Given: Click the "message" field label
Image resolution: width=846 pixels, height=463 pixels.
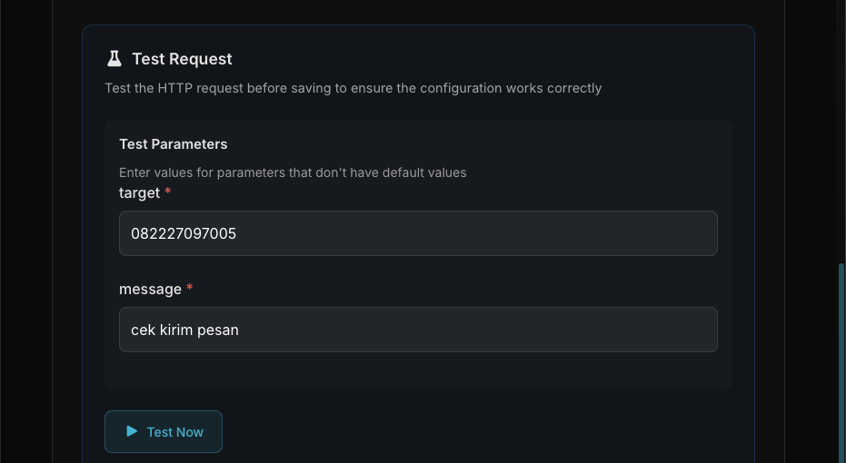Looking at the screenshot, I should (x=150, y=290).
